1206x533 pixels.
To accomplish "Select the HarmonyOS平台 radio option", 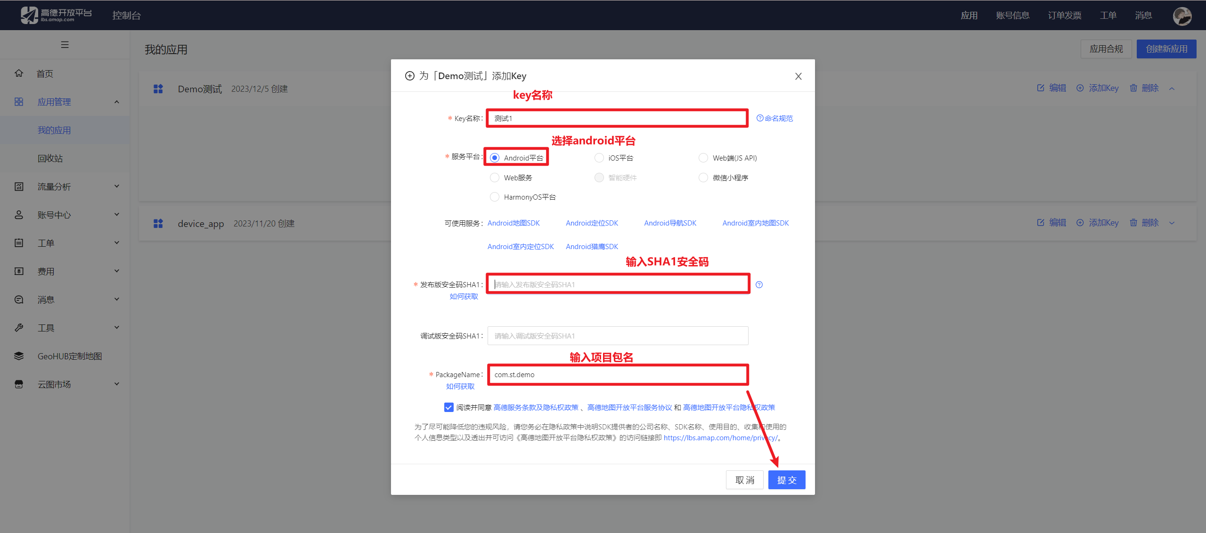I will (494, 197).
